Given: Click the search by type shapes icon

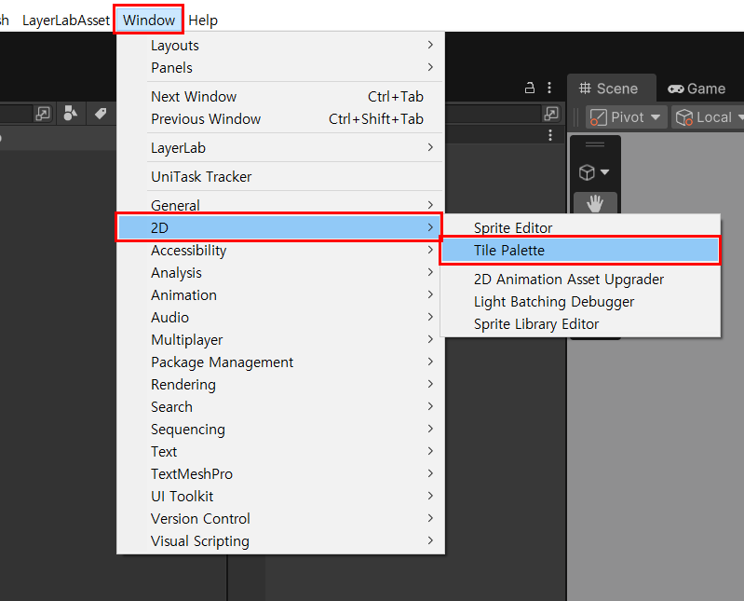Looking at the screenshot, I should click(70, 114).
